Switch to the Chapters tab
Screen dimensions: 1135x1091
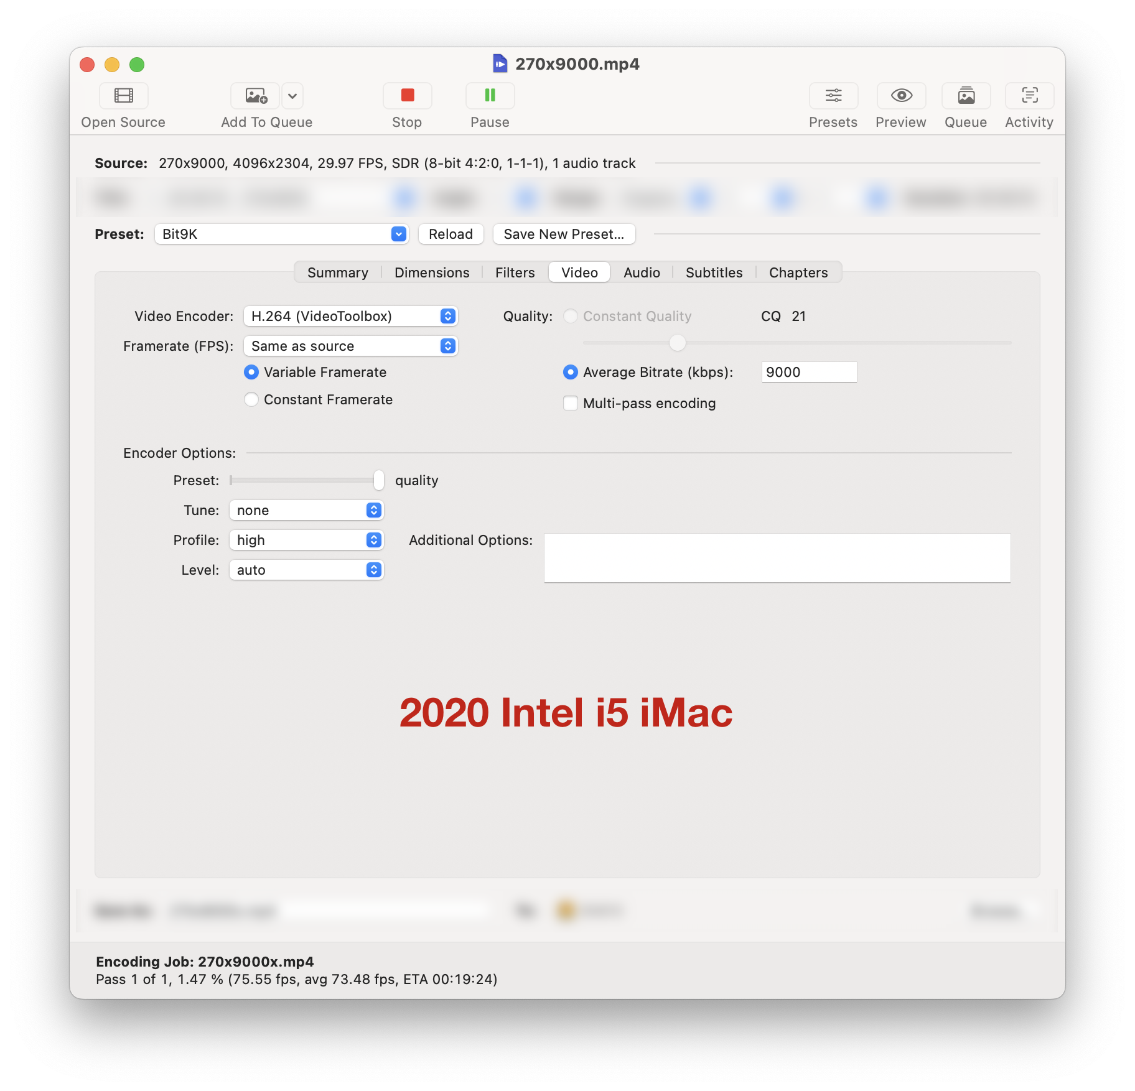pos(798,272)
